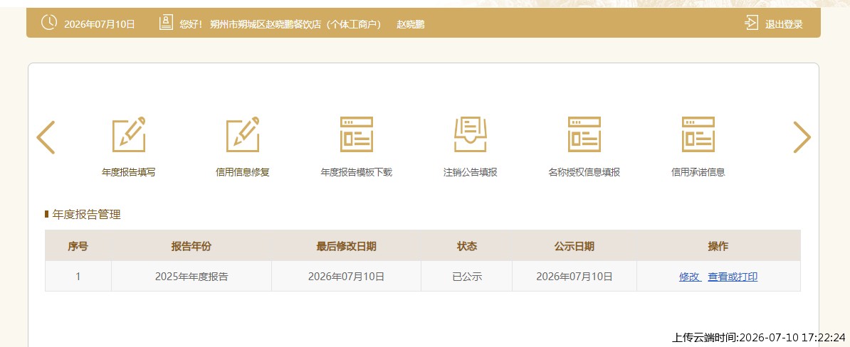
Task: Select the 2025年年度报告 table cell
Action: point(191,277)
